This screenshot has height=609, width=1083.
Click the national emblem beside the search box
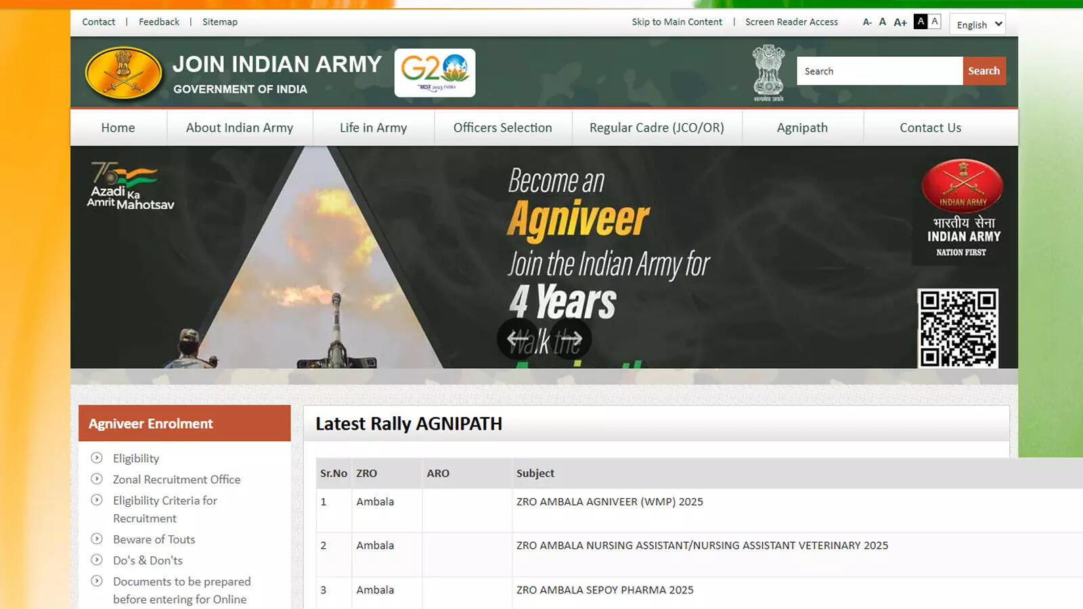pyautogui.click(x=768, y=73)
